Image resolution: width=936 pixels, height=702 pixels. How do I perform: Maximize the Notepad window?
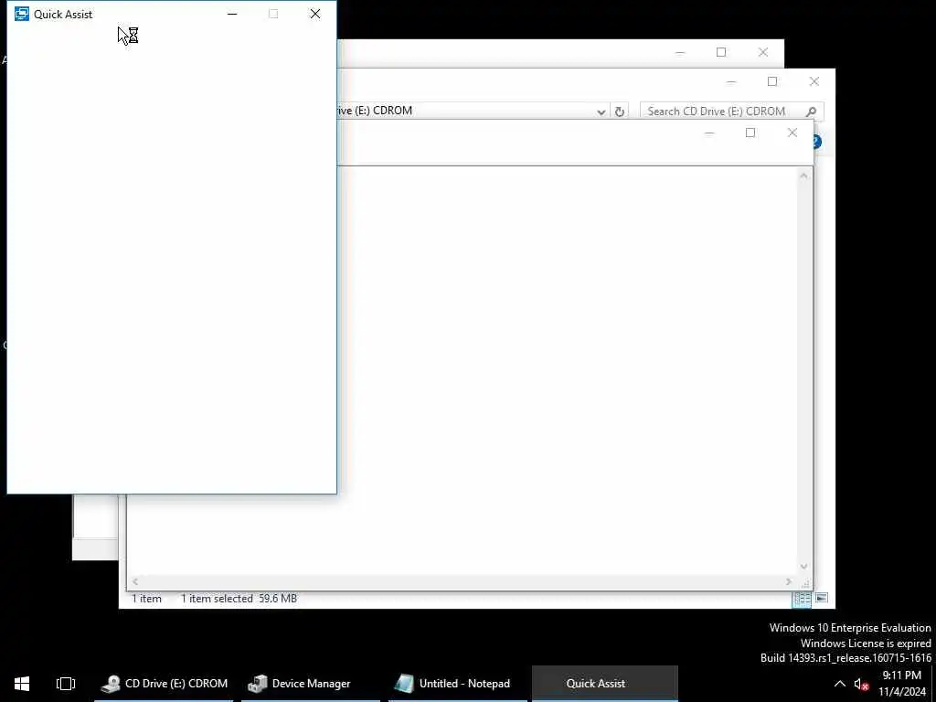point(750,133)
